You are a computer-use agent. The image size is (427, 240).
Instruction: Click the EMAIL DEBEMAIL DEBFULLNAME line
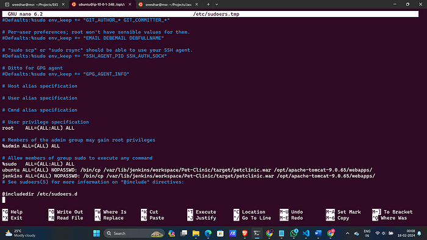(83, 38)
